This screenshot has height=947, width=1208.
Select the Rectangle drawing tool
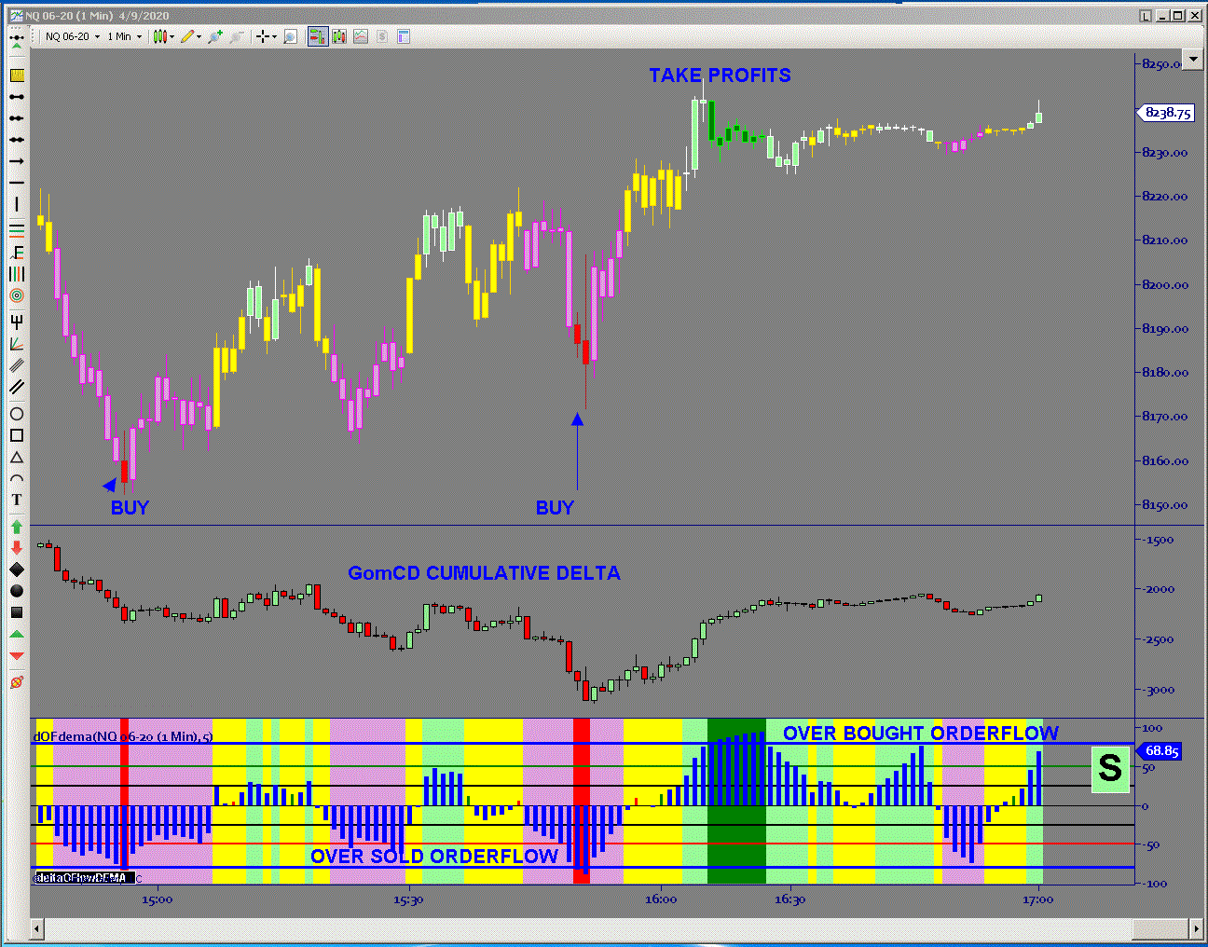coord(17,435)
